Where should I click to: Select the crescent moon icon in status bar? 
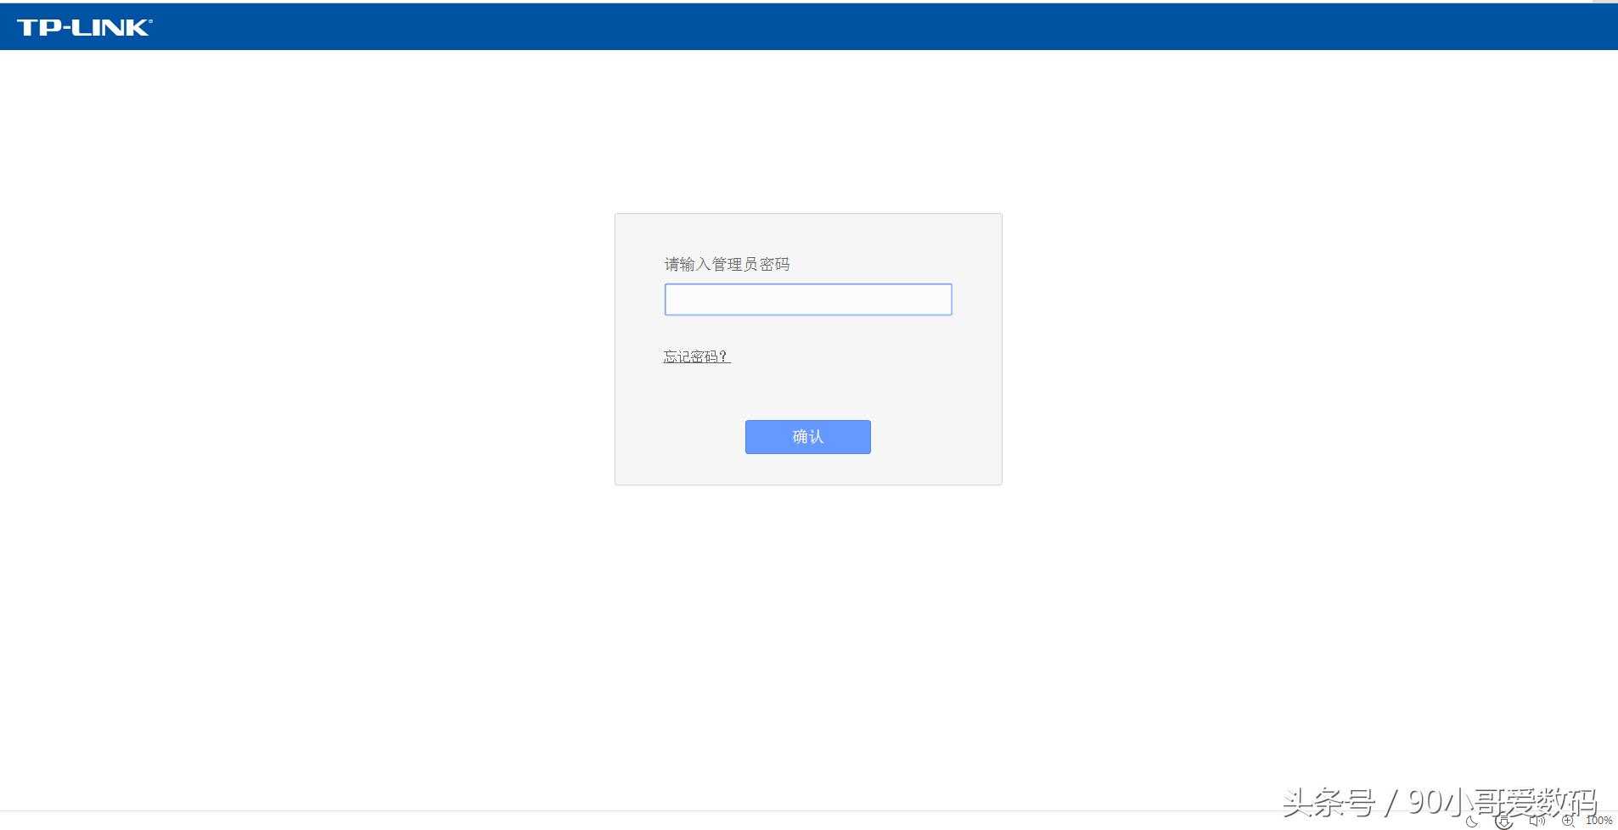pos(1471,821)
